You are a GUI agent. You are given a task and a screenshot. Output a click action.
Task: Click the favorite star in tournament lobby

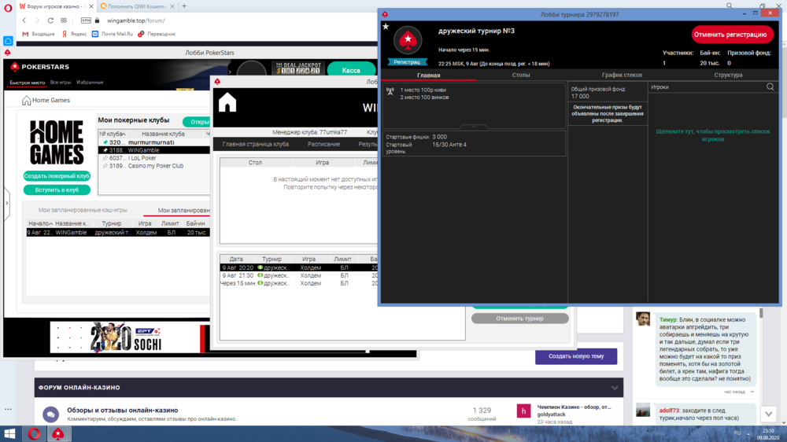click(x=386, y=27)
